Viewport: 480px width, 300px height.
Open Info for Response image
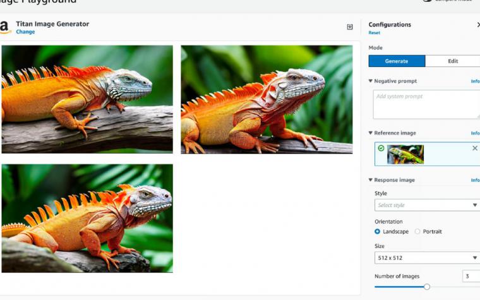tap(475, 180)
